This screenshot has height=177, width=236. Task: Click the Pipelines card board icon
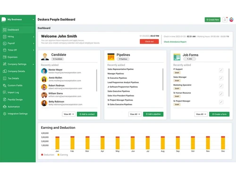(x=111, y=57)
